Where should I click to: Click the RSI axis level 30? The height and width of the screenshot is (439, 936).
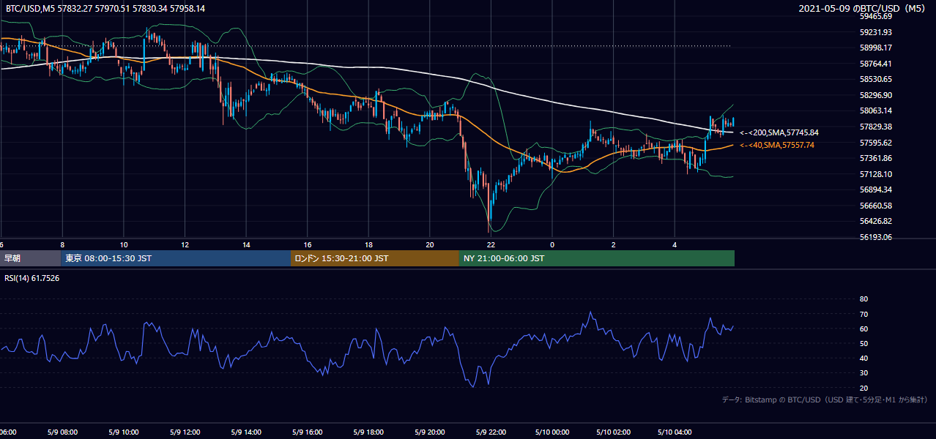tap(863, 373)
